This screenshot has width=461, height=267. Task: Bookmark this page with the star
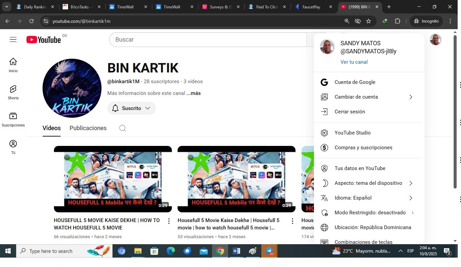[x=369, y=21]
